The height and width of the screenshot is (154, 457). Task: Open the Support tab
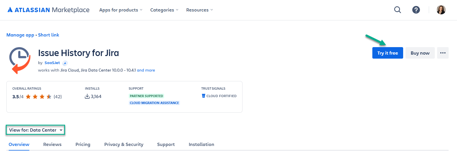point(166,144)
